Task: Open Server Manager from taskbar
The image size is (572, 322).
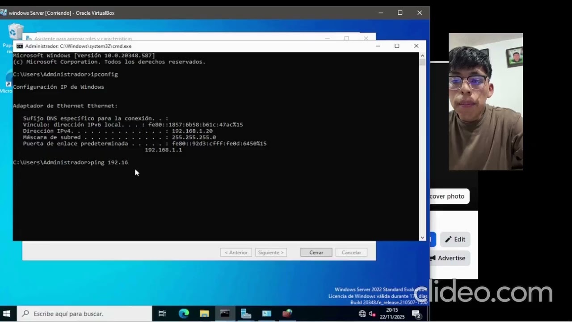Action: point(246,314)
